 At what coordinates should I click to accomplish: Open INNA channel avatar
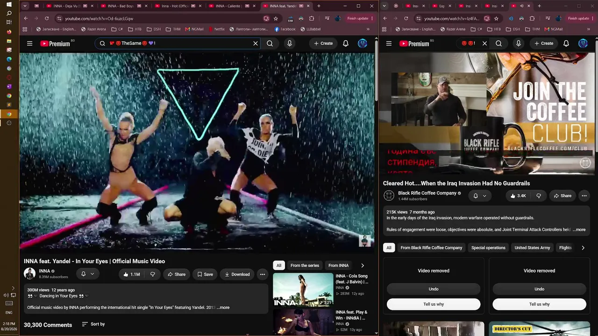pos(29,274)
